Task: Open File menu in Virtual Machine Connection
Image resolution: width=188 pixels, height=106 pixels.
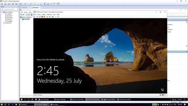Action: click(x=35, y=14)
